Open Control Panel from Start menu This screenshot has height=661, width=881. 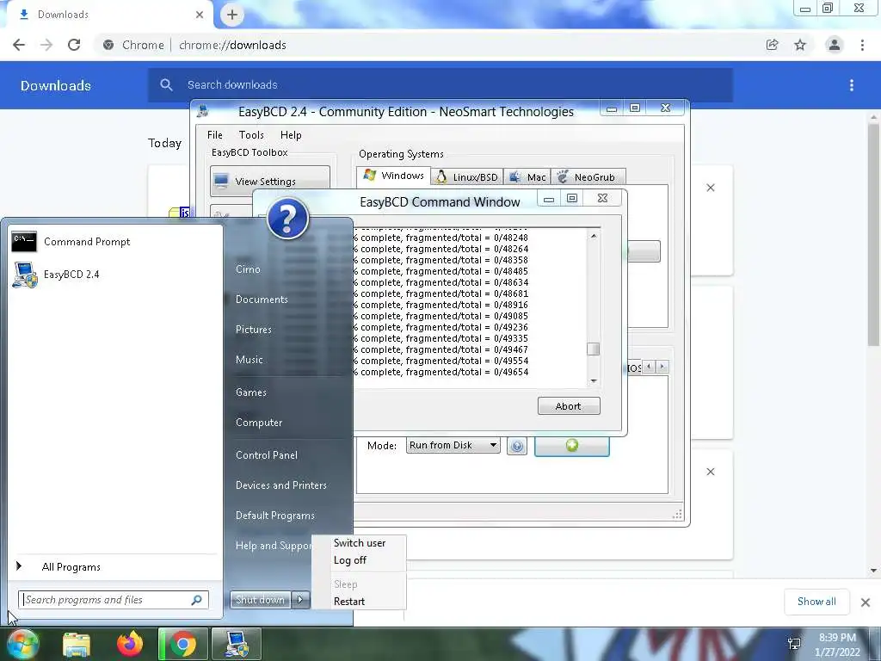coord(267,455)
